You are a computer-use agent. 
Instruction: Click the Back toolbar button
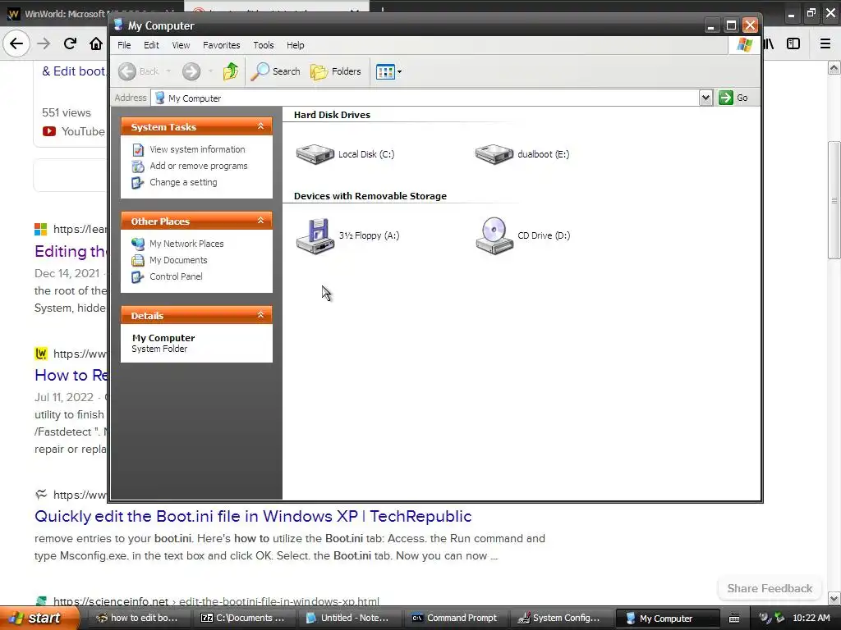pos(138,71)
